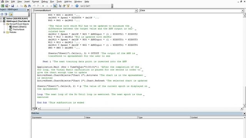
Task: Click the 'End Sub' line in code
Action: [x=61, y=103]
